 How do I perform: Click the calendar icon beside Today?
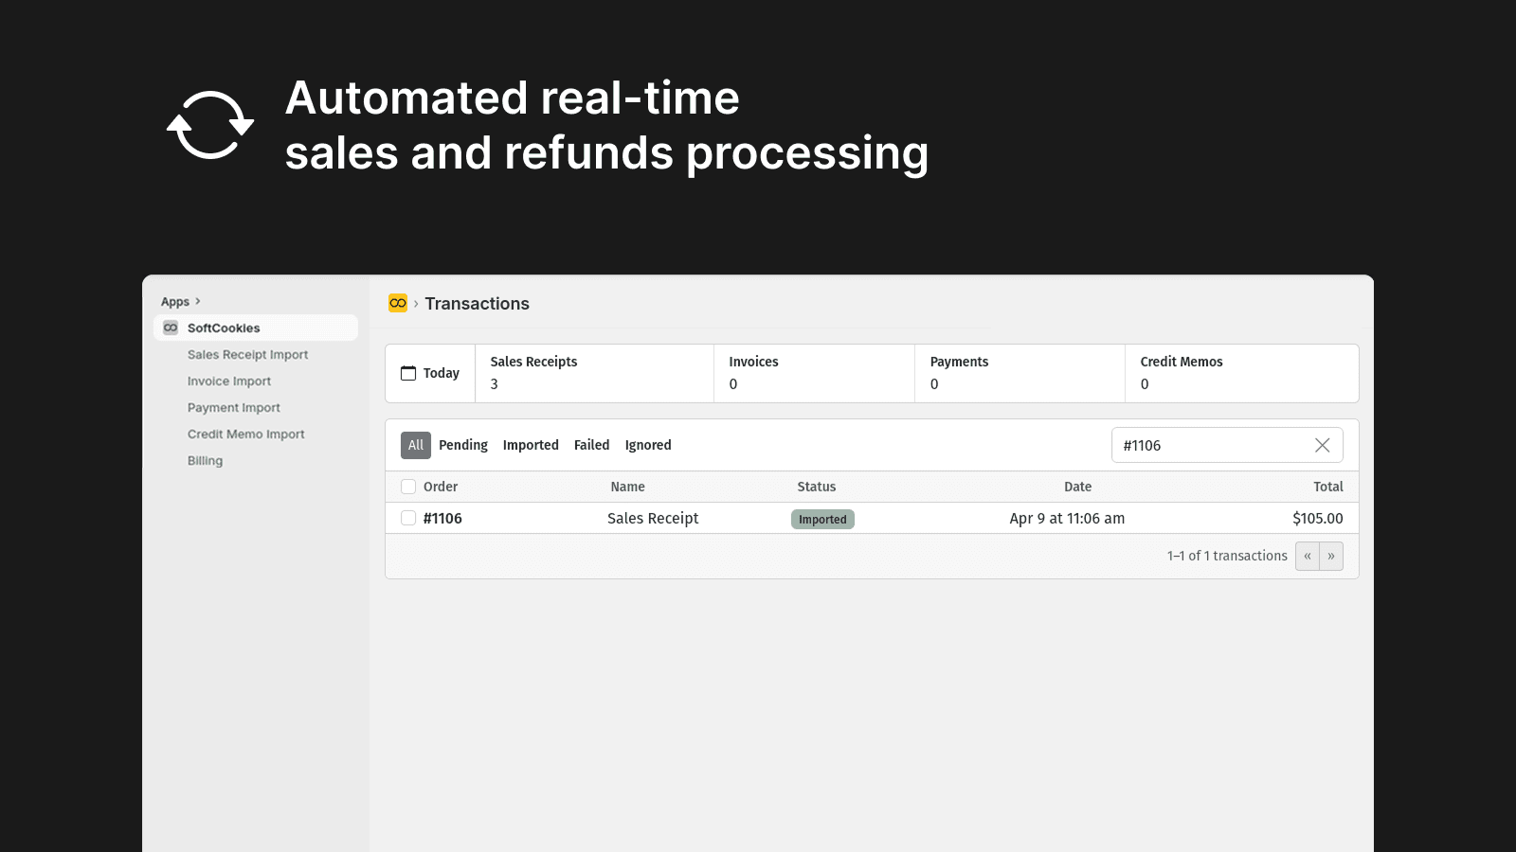pyautogui.click(x=408, y=373)
